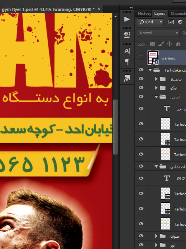This screenshot has height=249, width=186.
Task: Click the تماس group folder icon
Action: coord(163,166)
